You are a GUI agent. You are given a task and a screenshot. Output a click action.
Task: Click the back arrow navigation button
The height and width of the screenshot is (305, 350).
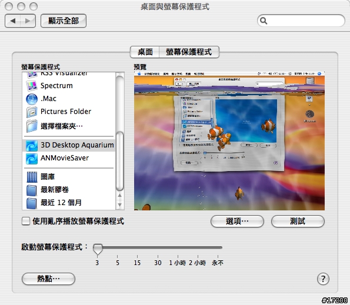tap(13, 21)
